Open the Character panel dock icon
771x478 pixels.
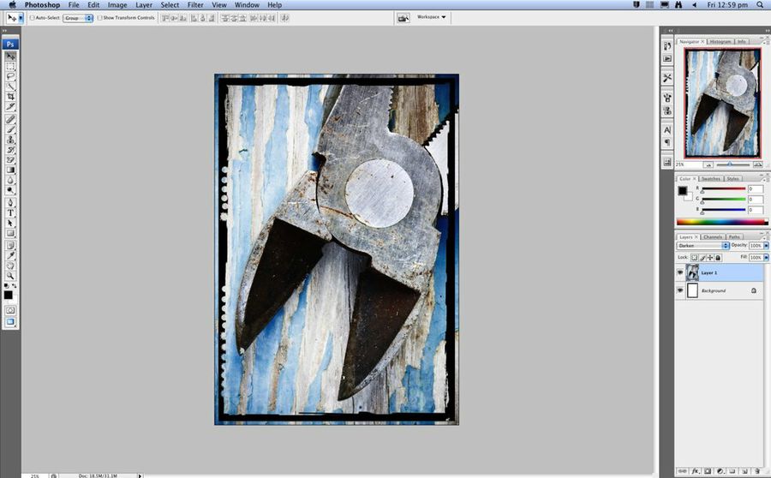667,130
